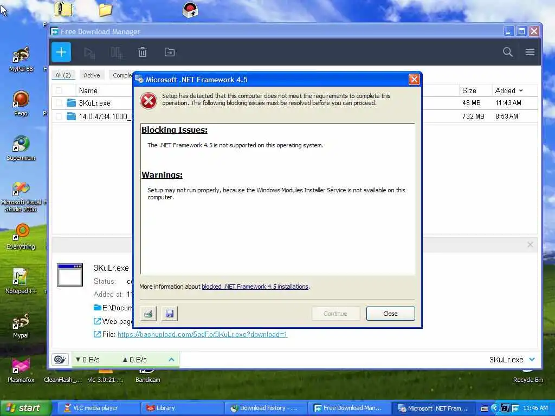Open Supermium desktop shortcut
555x416 pixels.
tap(21, 148)
